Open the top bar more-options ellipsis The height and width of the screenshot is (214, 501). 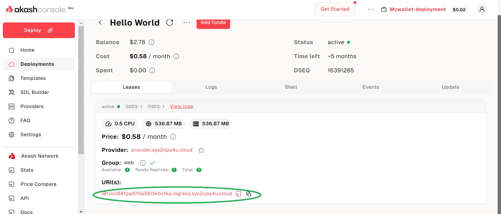(x=371, y=9)
